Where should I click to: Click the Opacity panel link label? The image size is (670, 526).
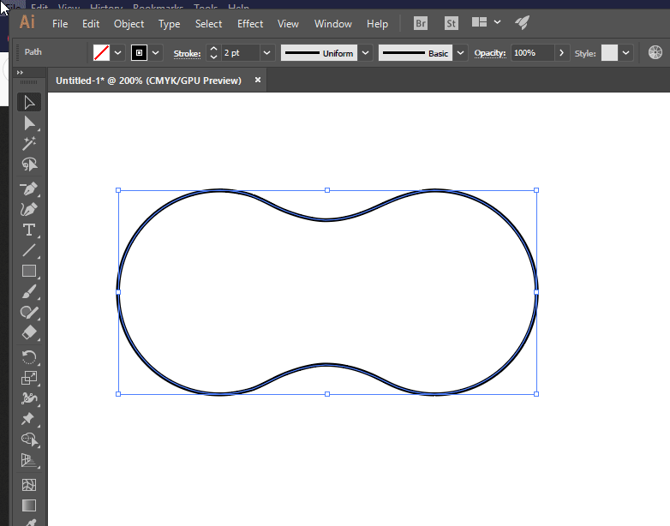pos(490,53)
